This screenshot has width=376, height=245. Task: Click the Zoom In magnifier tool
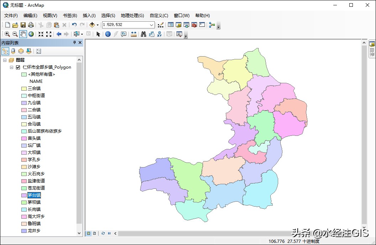pos(7,34)
